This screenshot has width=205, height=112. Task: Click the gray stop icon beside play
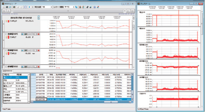tap(32, 7)
